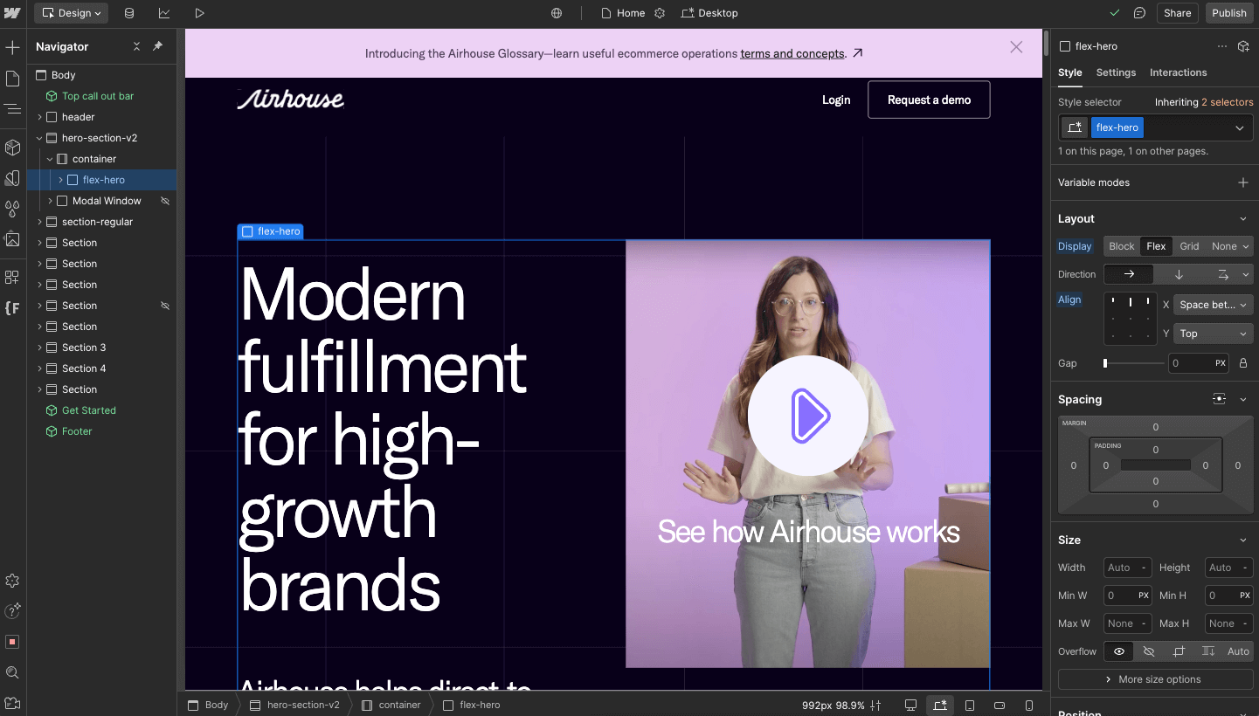Click the gap lock icon

tap(1243, 363)
